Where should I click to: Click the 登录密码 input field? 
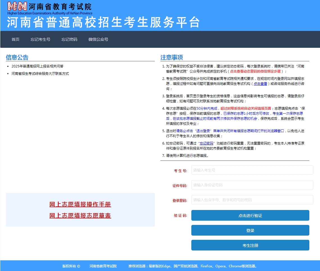(252, 200)
